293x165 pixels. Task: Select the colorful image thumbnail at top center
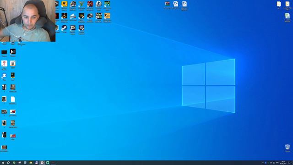tap(168, 4)
